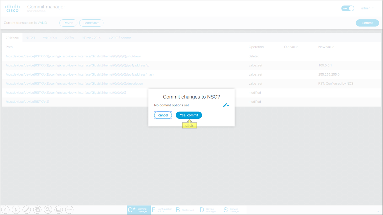This screenshot has width=383, height=215.
Task: Go forward with the right arrow icon
Action: click(x=16, y=210)
